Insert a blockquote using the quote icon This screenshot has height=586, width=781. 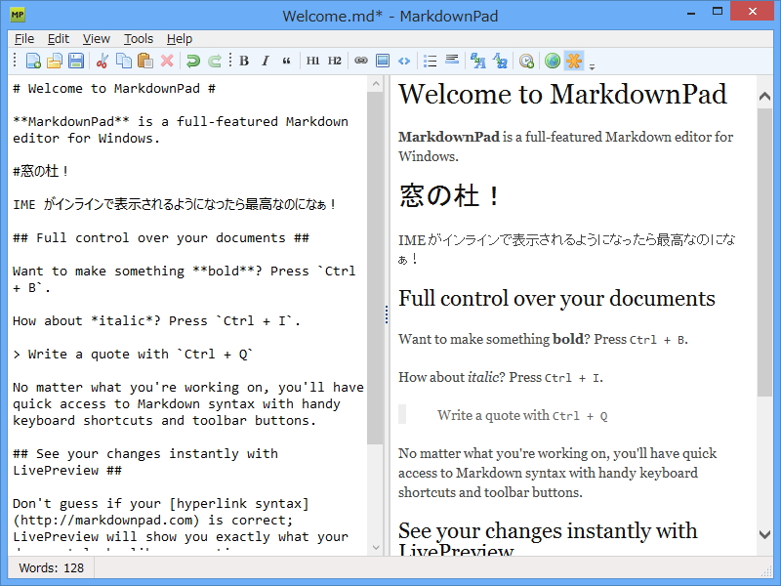pos(284,61)
